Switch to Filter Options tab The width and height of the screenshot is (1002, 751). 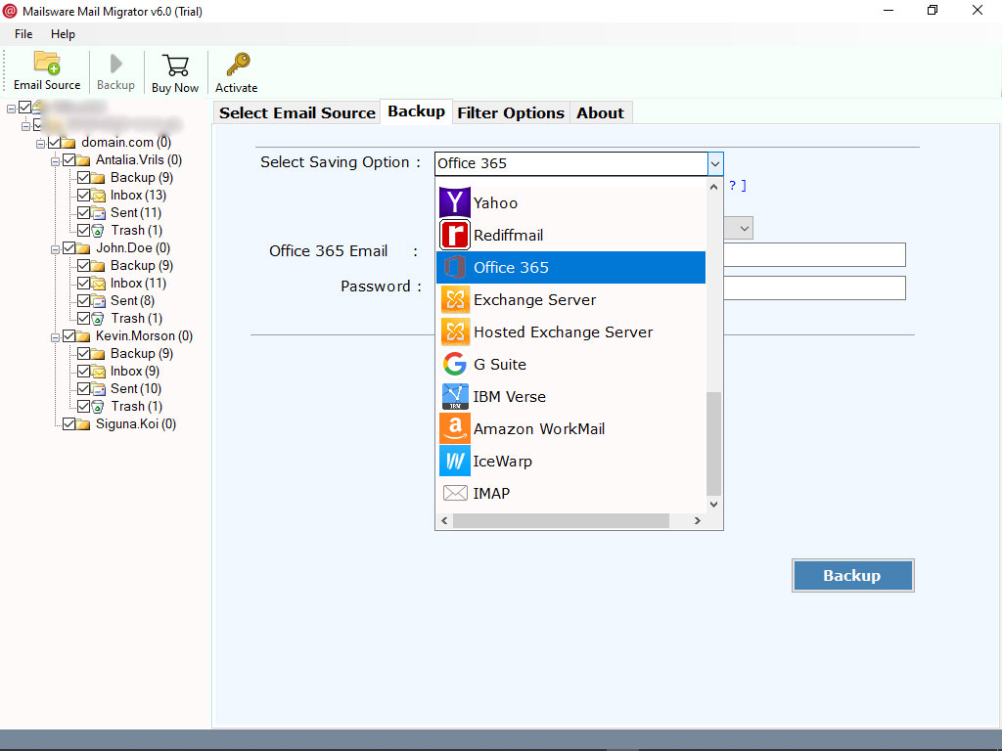(x=511, y=113)
